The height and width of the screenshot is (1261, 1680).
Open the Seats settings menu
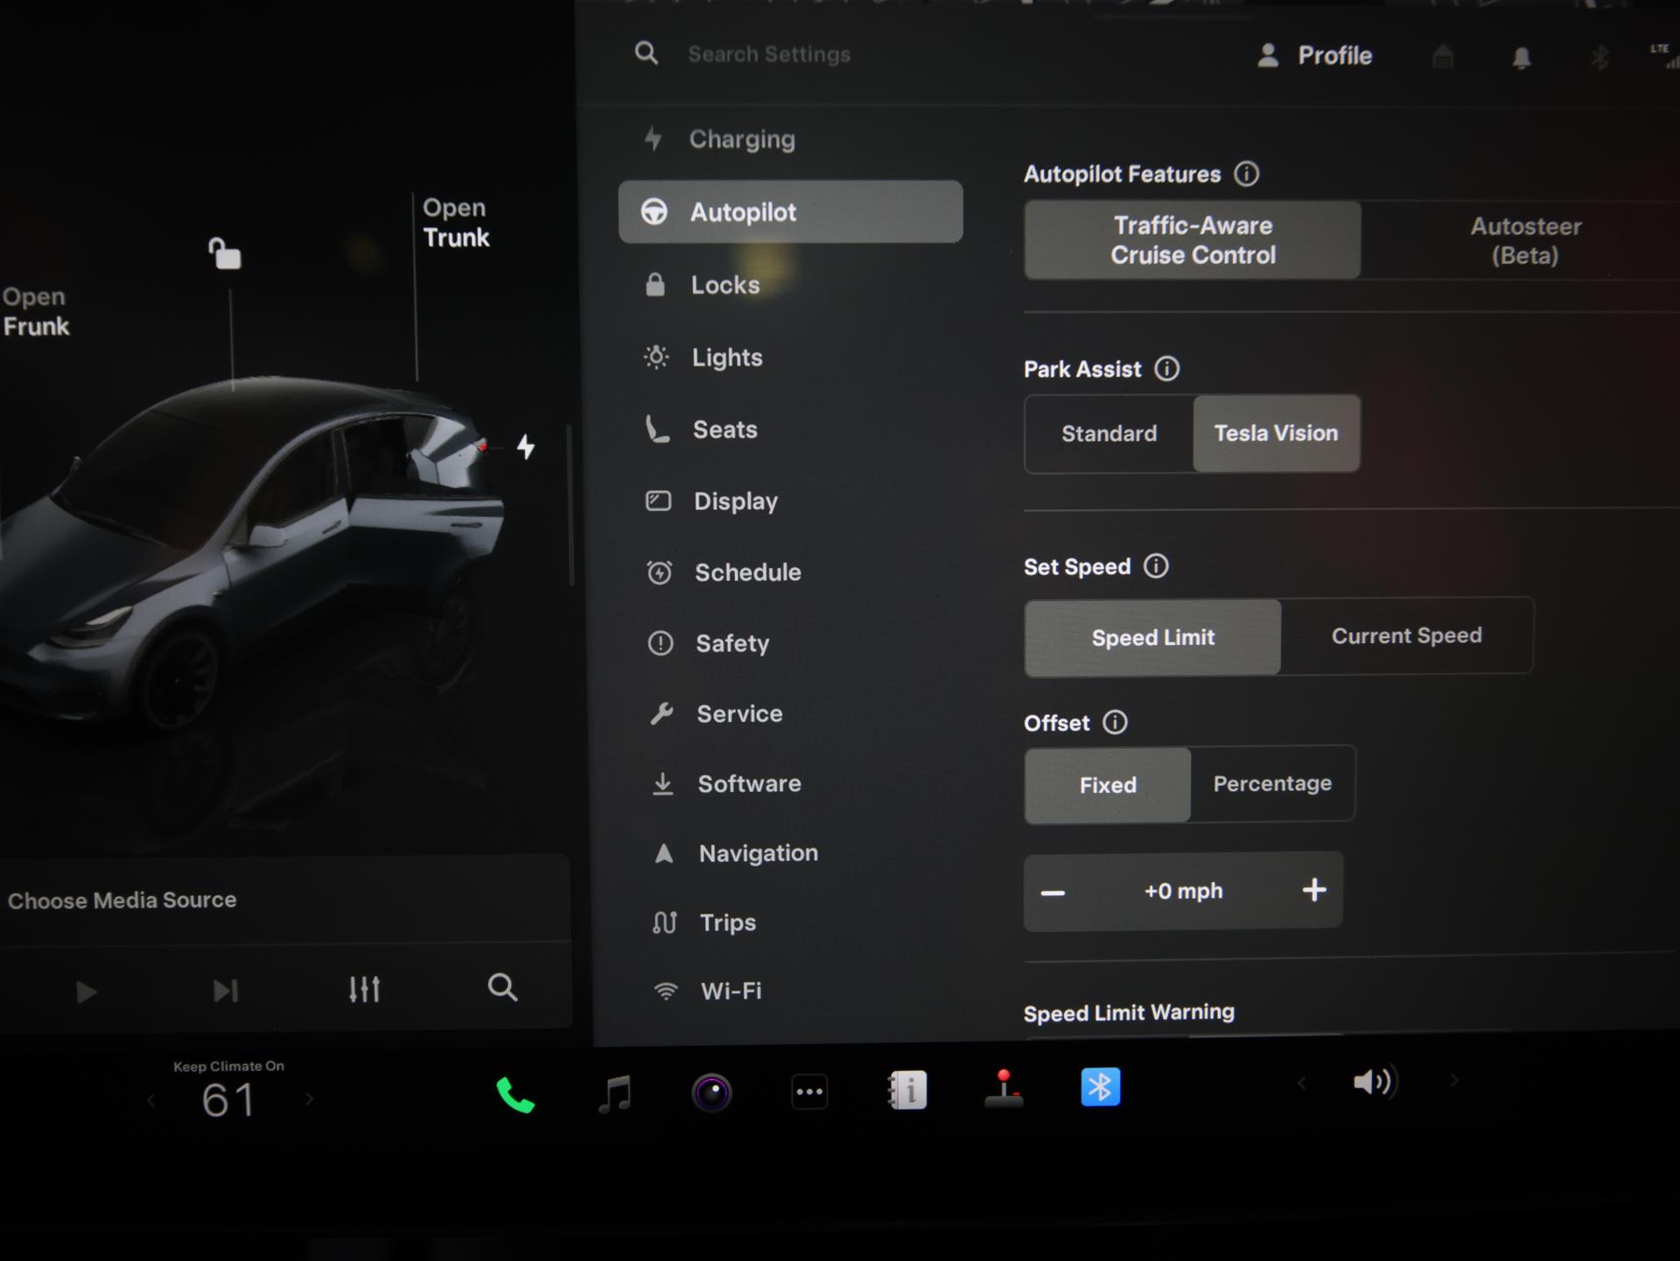pos(791,429)
